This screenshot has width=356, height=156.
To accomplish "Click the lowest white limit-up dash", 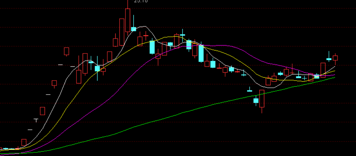I will point(30,129).
